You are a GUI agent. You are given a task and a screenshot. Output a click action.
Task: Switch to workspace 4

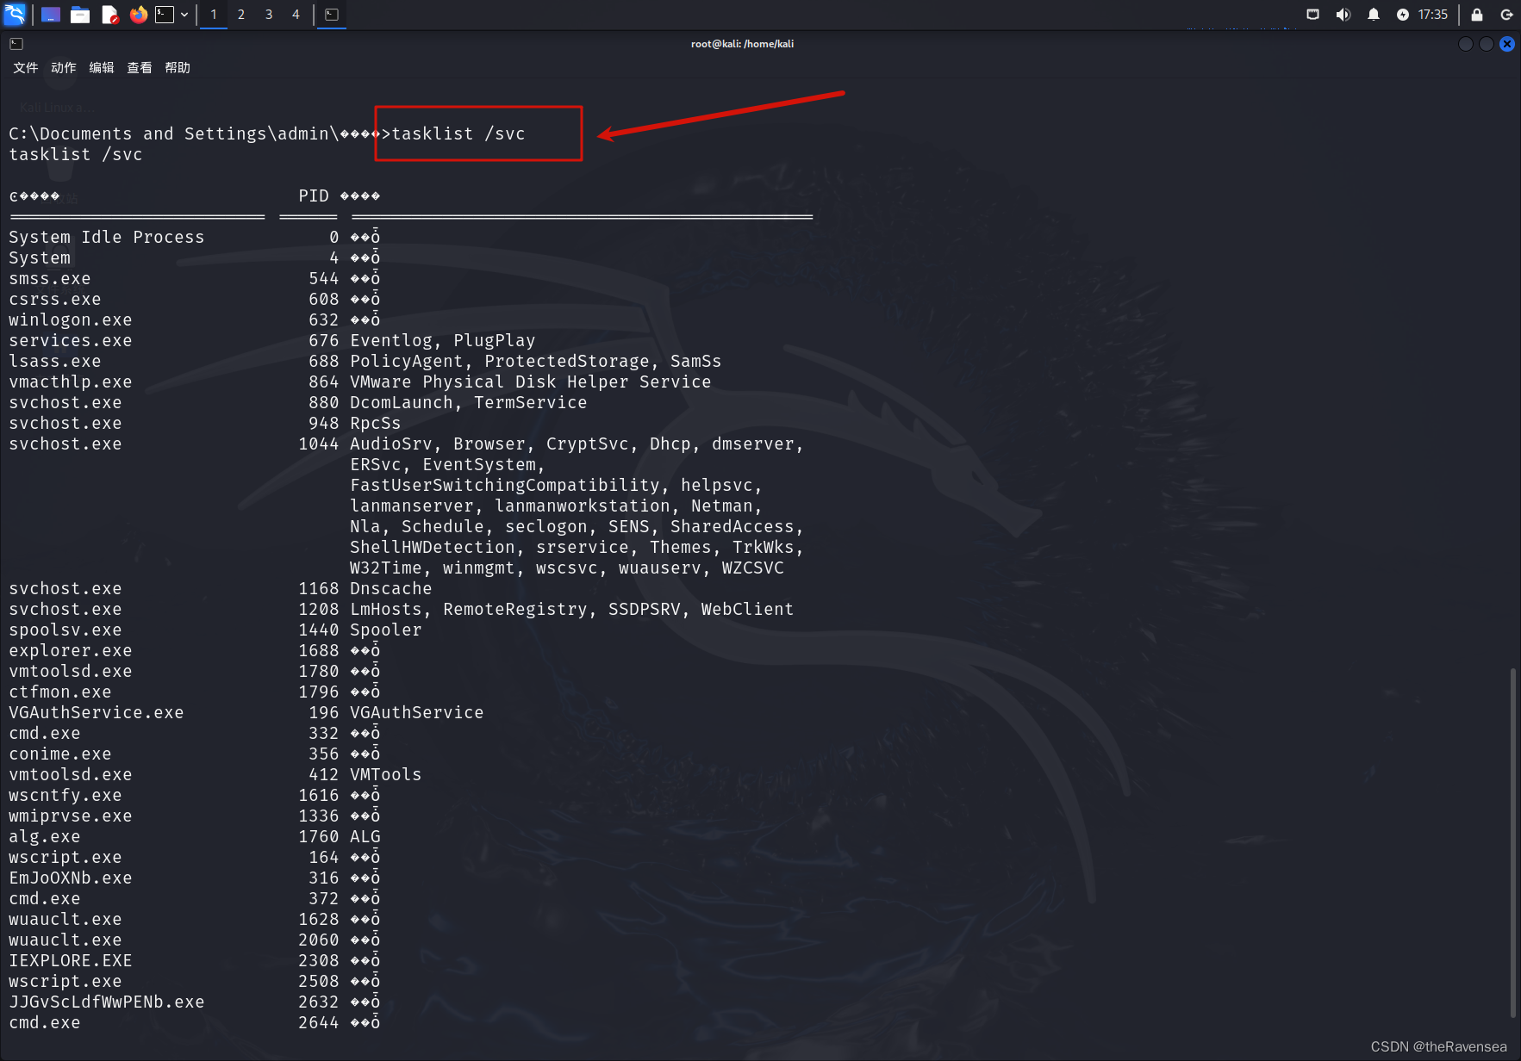(x=296, y=15)
